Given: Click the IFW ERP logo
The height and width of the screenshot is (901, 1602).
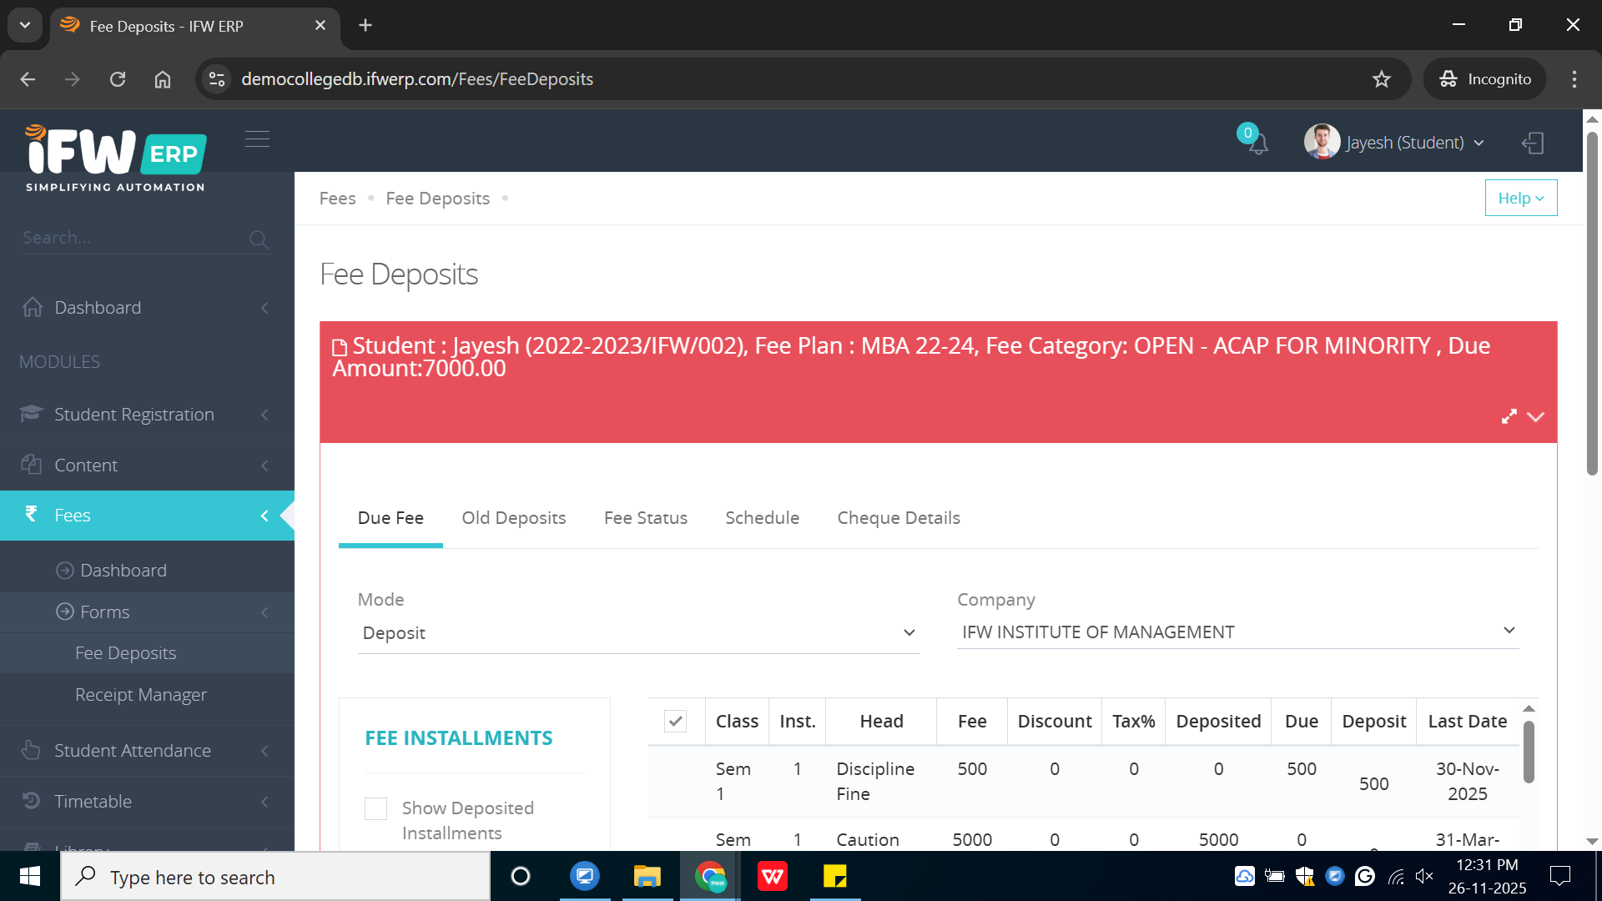Looking at the screenshot, I should [116, 158].
